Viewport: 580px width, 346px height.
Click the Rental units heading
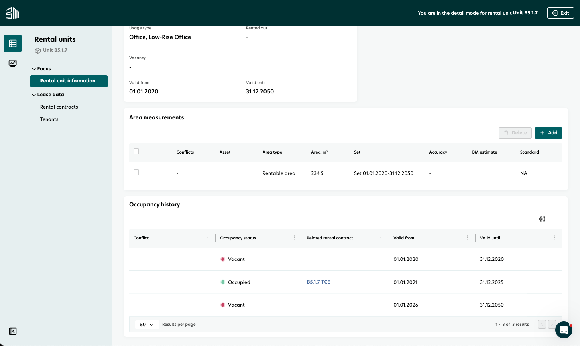(x=55, y=39)
